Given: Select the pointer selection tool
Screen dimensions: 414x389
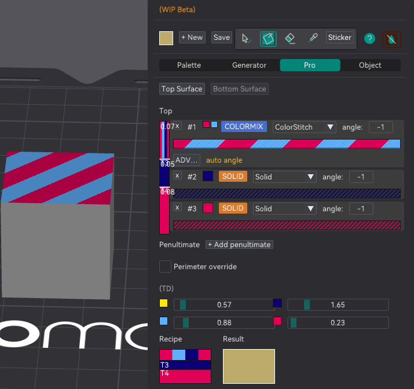Looking at the screenshot, I should click(246, 39).
